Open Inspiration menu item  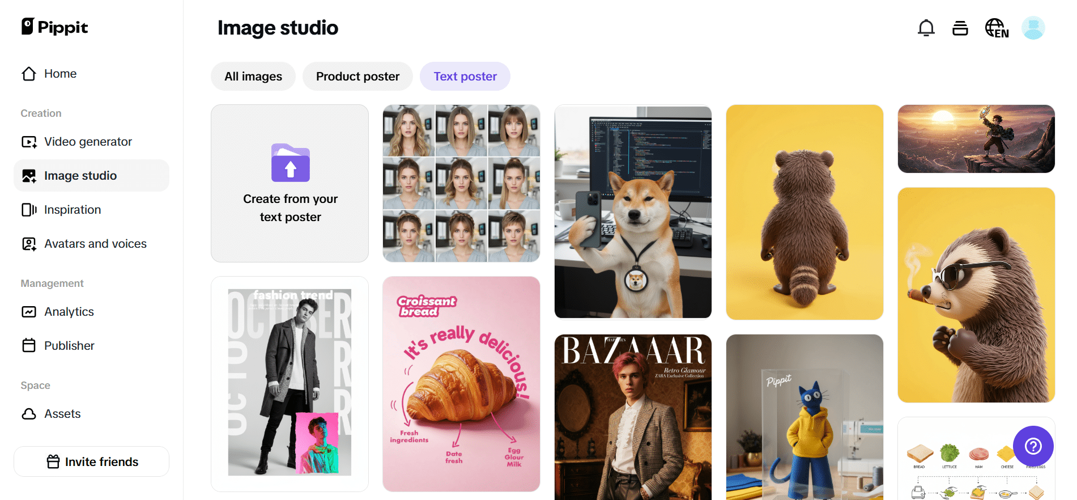point(91,210)
